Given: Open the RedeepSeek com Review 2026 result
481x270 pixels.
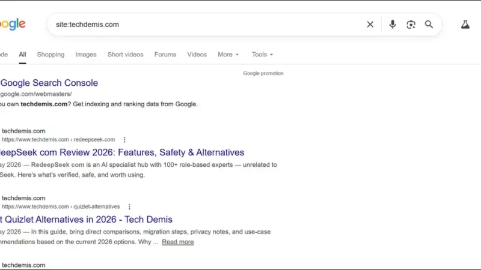Looking at the screenshot, I should click(122, 152).
